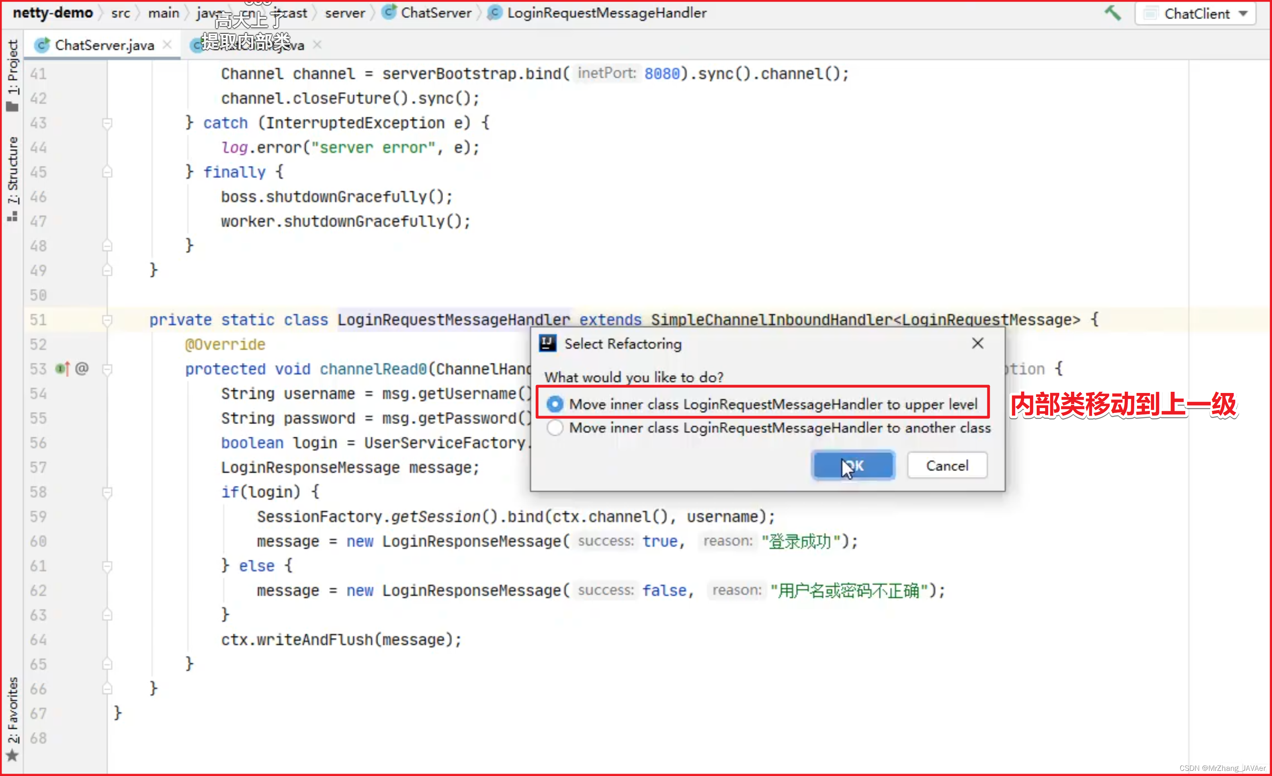Close the Select Refactoring dialog with X
This screenshot has width=1272, height=776.
978,343
